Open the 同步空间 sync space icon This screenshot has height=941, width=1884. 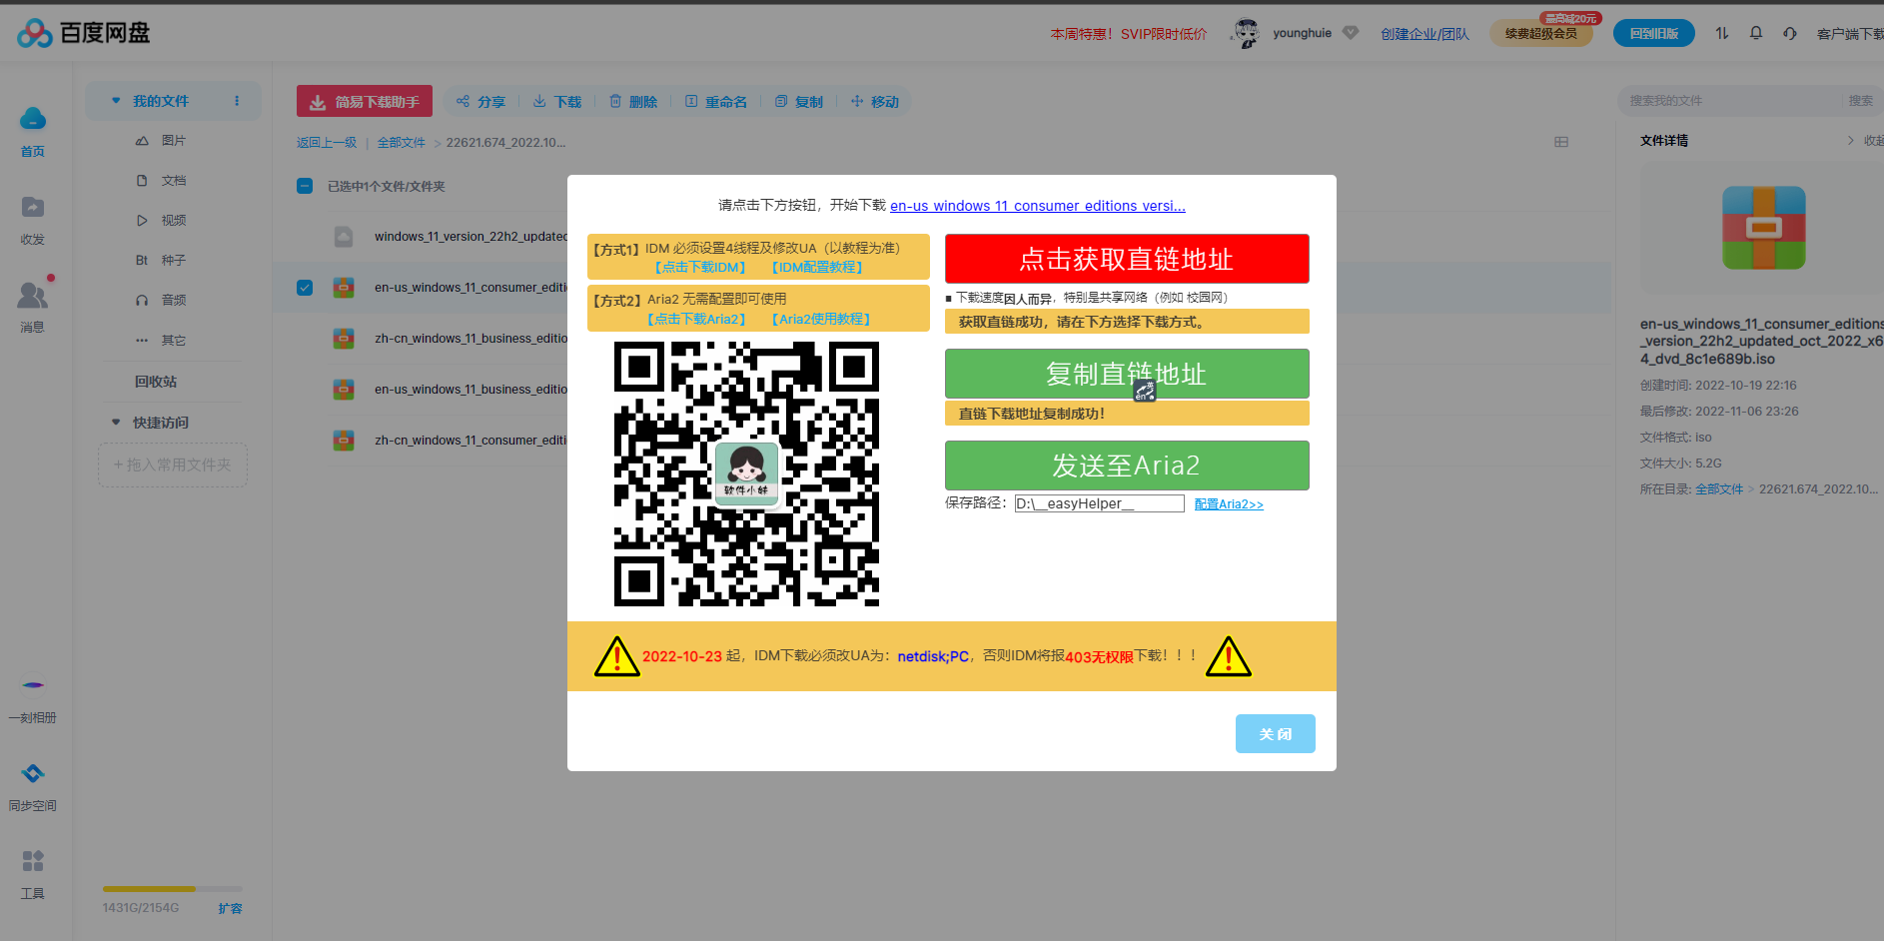(32, 774)
